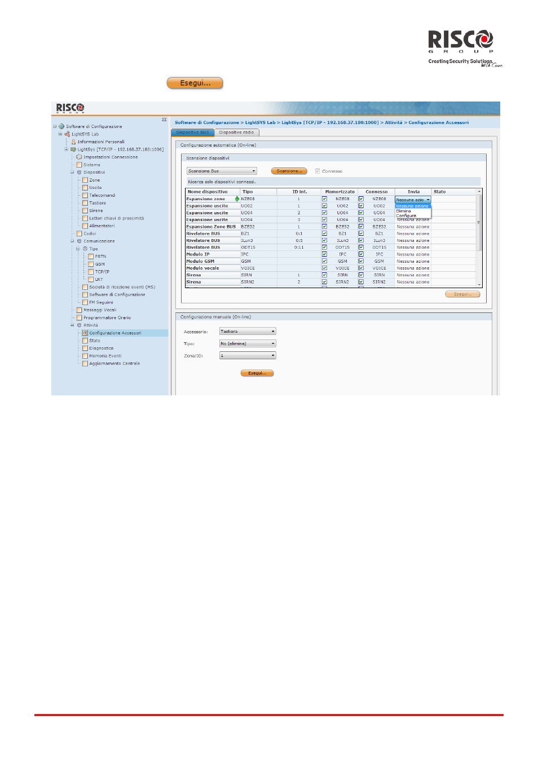Click the large Esegui button above the window
This screenshot has height=763, width=538.
click(x=195, y=83)
